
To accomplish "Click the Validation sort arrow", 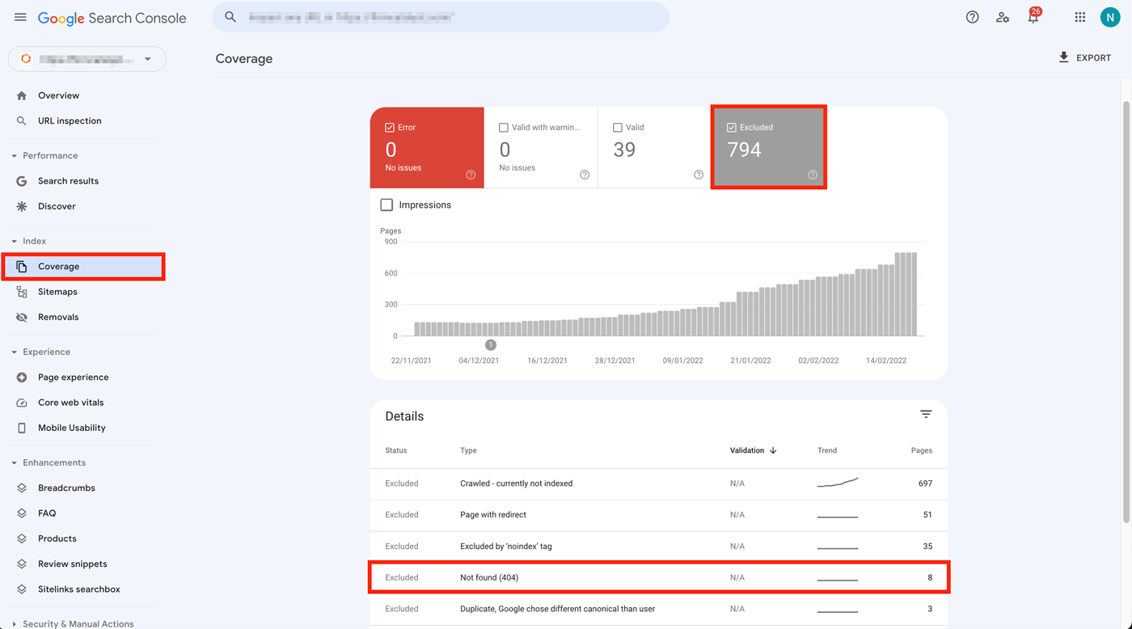I will click(x=773, y=450).
